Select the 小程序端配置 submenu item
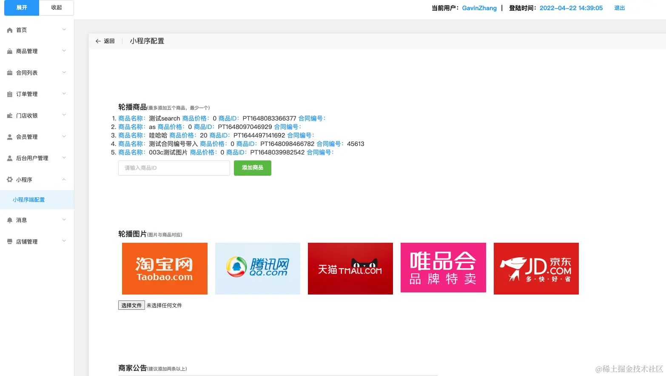The height and width of the screenshot is (376, 666). click(x=37, y=199)
